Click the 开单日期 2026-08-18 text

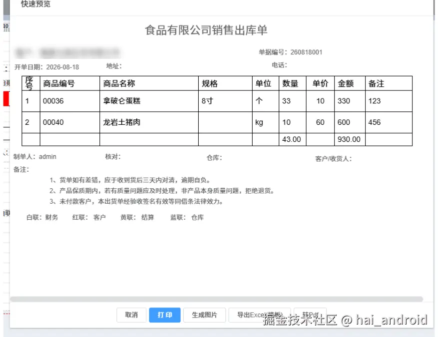click(x=46, y=67)
